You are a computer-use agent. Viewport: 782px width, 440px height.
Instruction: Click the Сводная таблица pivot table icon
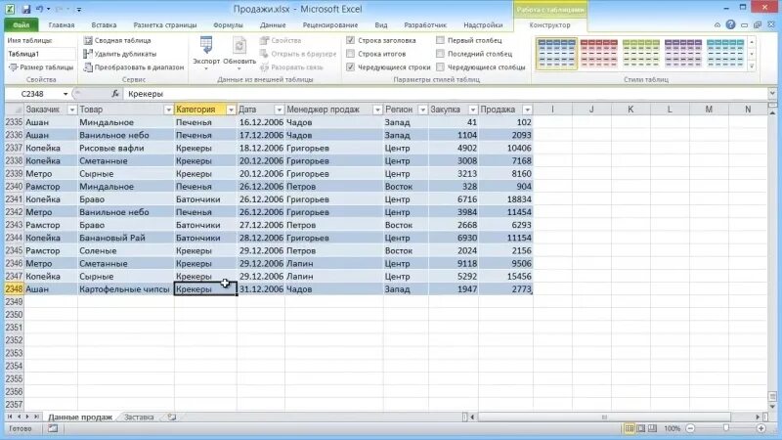[x=88, y=40]
